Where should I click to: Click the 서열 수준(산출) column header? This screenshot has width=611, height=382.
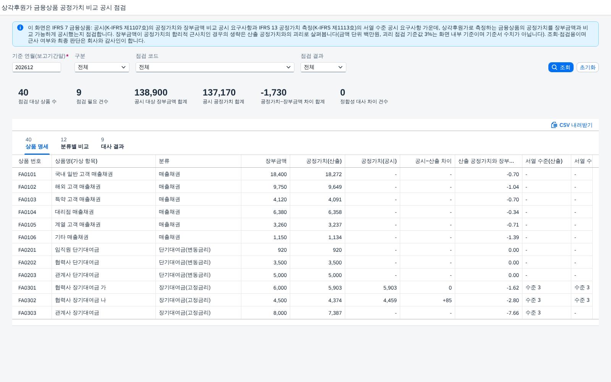tap(547, 161)
